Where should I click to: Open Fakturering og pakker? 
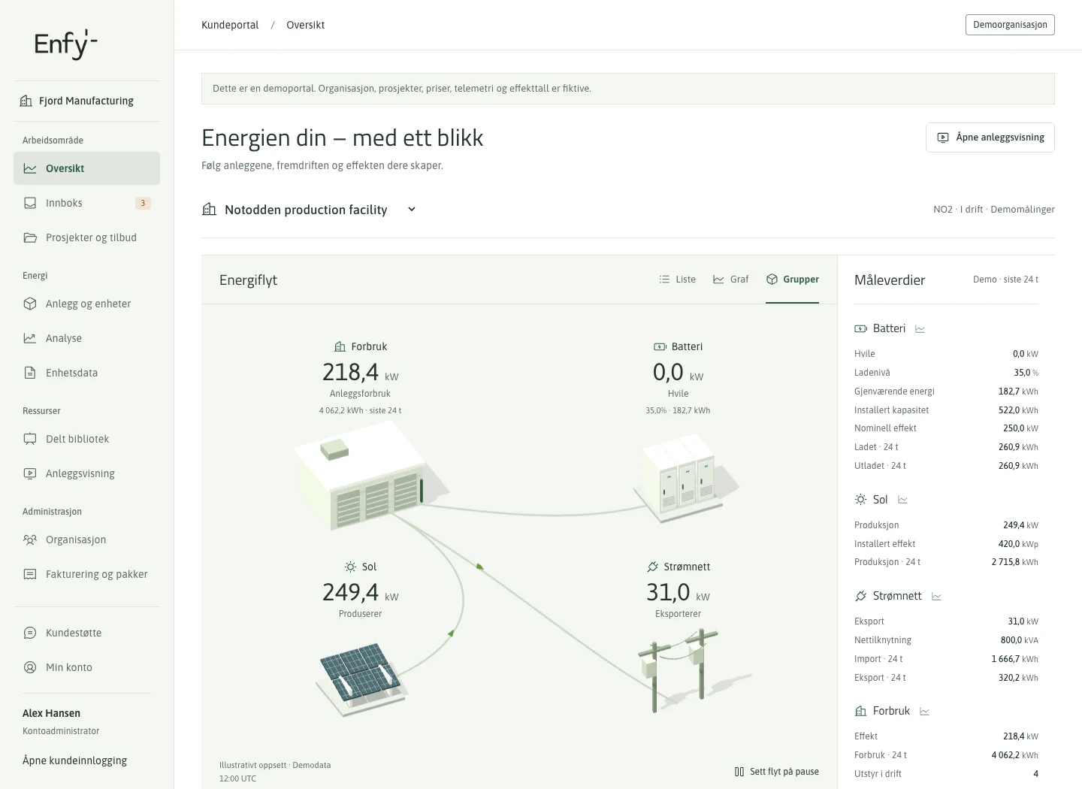(86, 574)
